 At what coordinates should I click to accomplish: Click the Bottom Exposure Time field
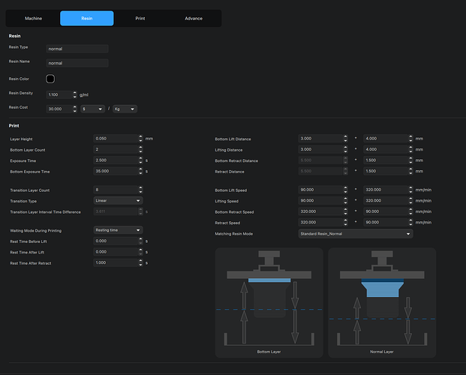click(x=116, y=171)
